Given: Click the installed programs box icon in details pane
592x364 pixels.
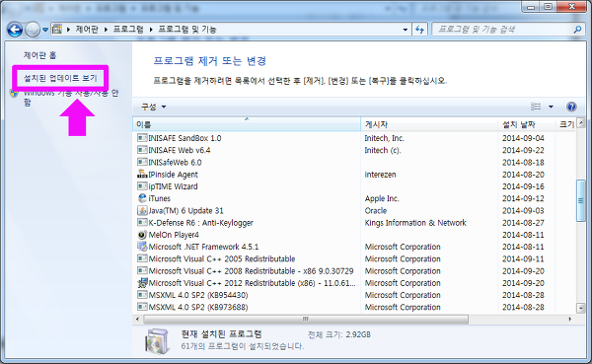Looking at the screenshot, I should pos(157,340).
